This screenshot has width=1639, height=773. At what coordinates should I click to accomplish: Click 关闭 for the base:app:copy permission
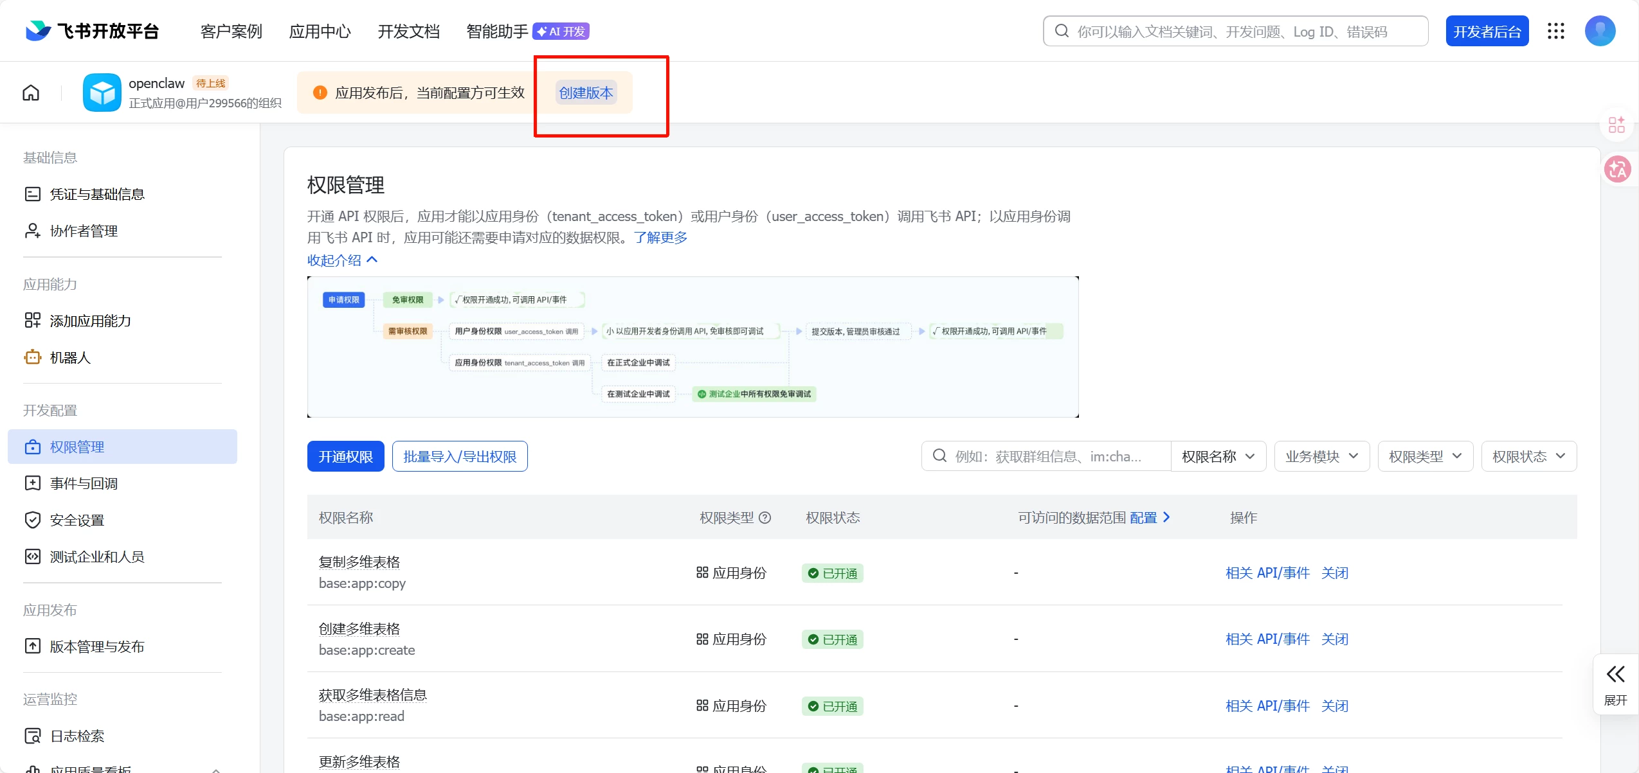pyautogui.click(x=1334, y=573)
